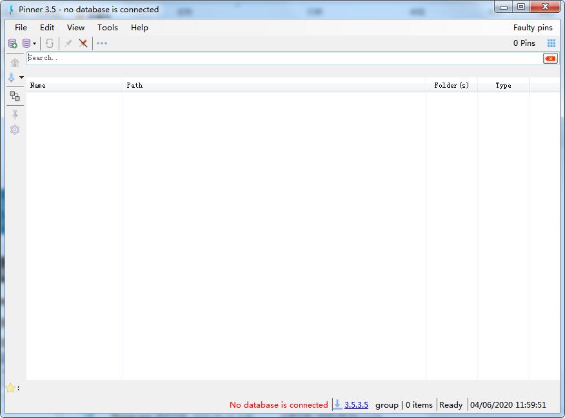Open the Edit menu
The image size is (565, 418).
47,28
